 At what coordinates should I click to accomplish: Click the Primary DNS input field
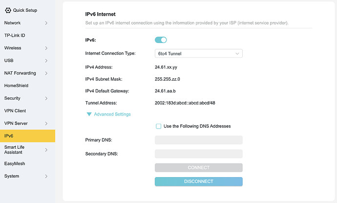coord(198,140)
